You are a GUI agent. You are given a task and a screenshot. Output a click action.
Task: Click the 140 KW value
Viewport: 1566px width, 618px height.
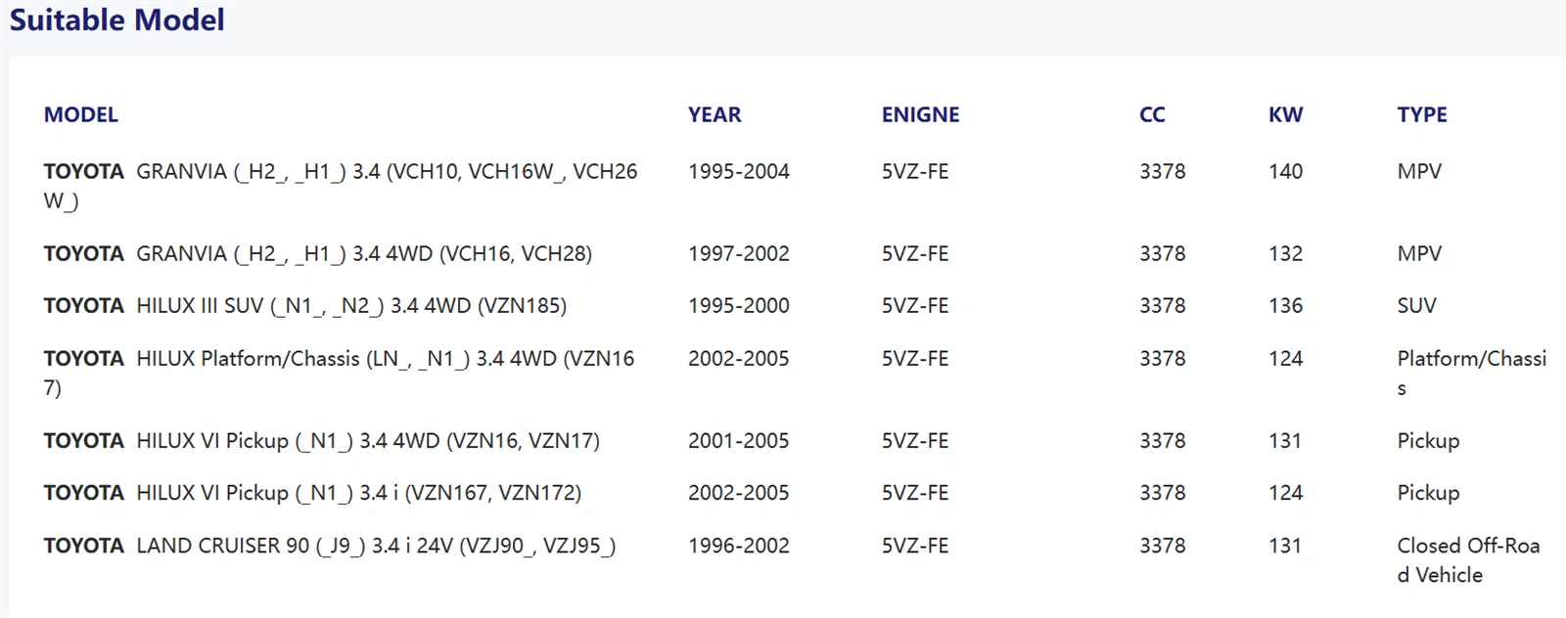[1285, 171]
